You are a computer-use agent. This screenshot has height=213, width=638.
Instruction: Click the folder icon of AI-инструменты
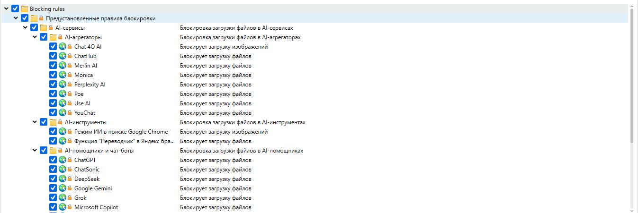53,122
